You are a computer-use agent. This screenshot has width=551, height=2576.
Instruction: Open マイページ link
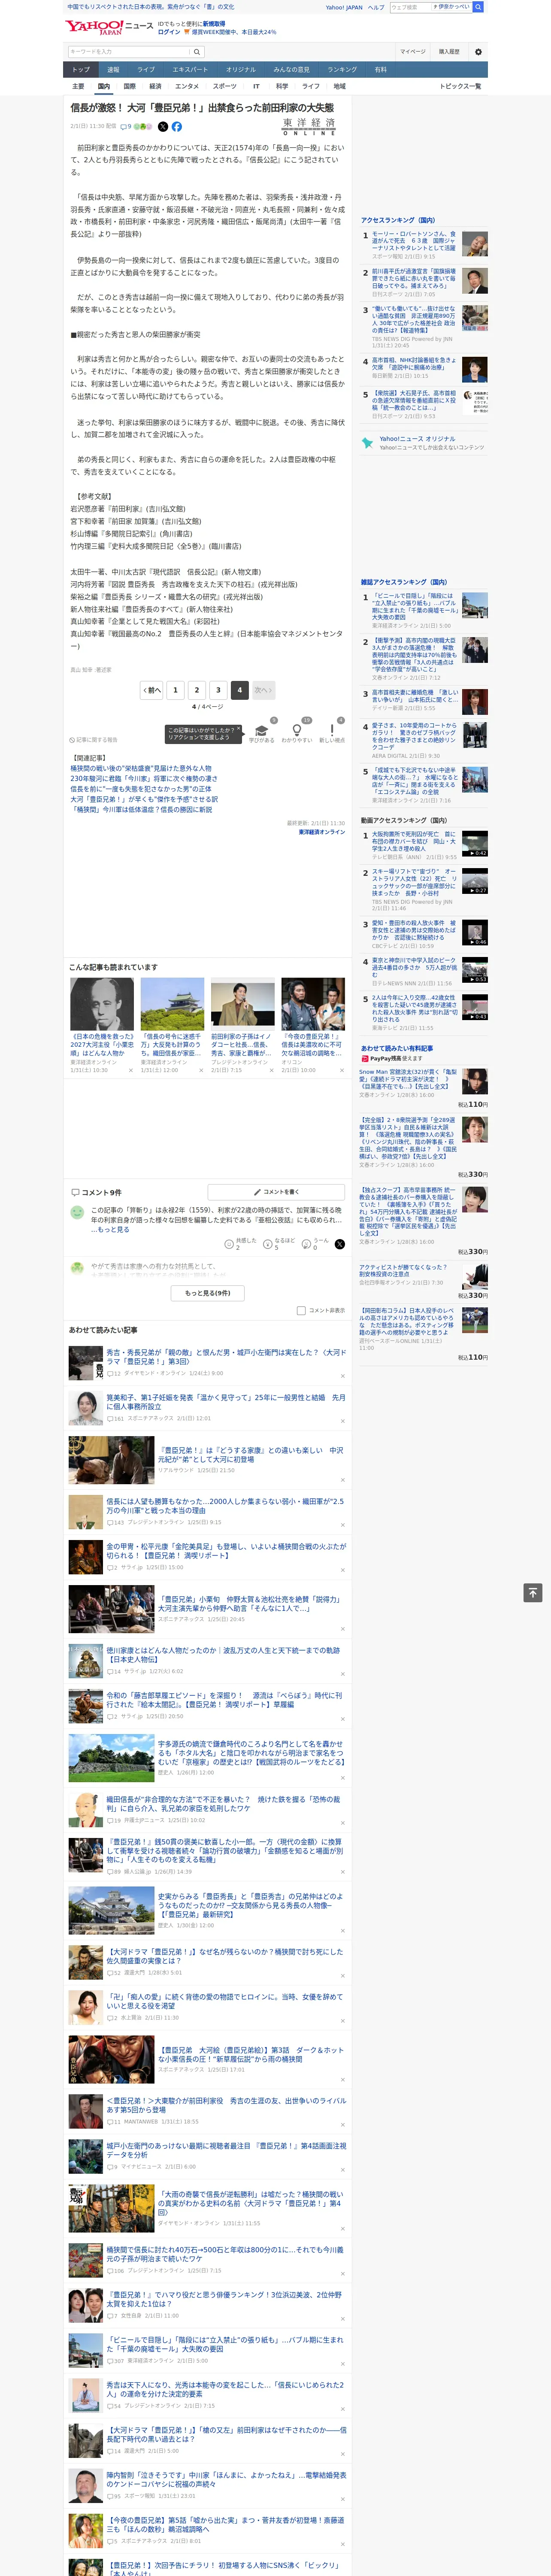pos(413,51)
